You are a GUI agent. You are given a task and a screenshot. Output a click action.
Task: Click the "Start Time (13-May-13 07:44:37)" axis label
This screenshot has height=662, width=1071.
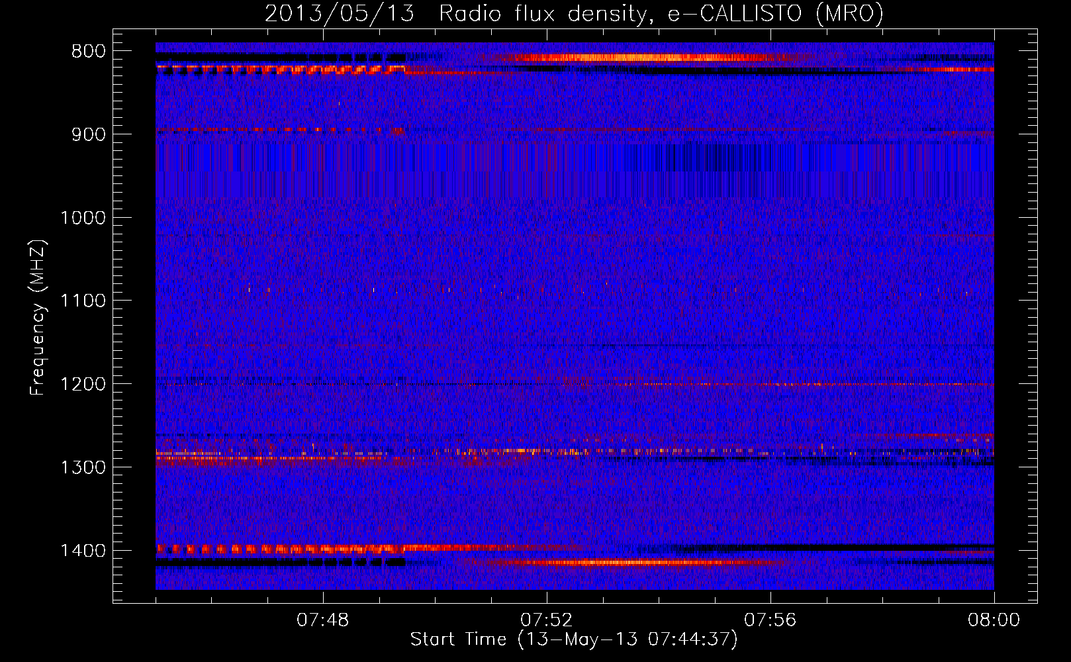(574, 639)
